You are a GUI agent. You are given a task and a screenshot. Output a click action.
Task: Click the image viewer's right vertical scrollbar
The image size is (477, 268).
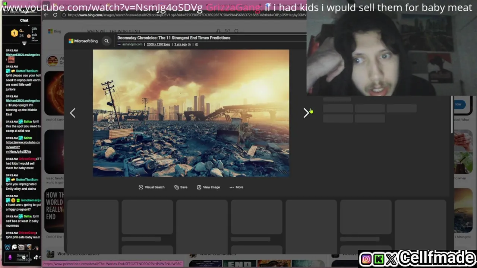[x=452, y=114]
